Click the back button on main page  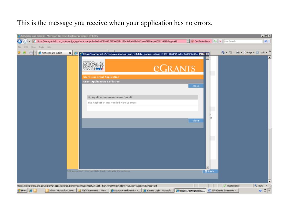[210, 171]
